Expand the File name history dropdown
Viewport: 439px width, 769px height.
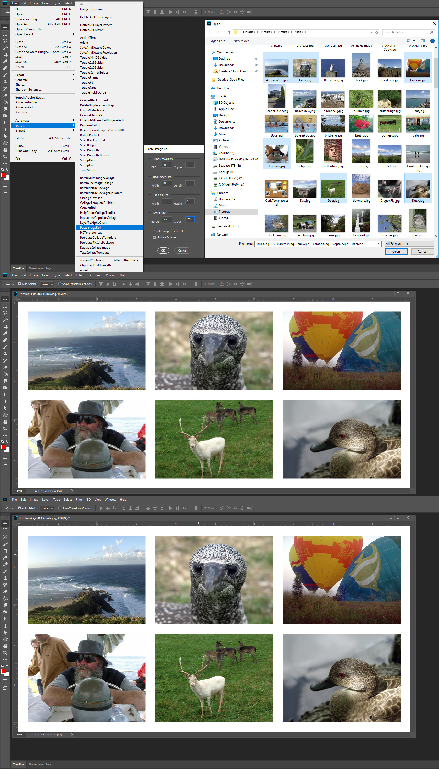[379, 244]
